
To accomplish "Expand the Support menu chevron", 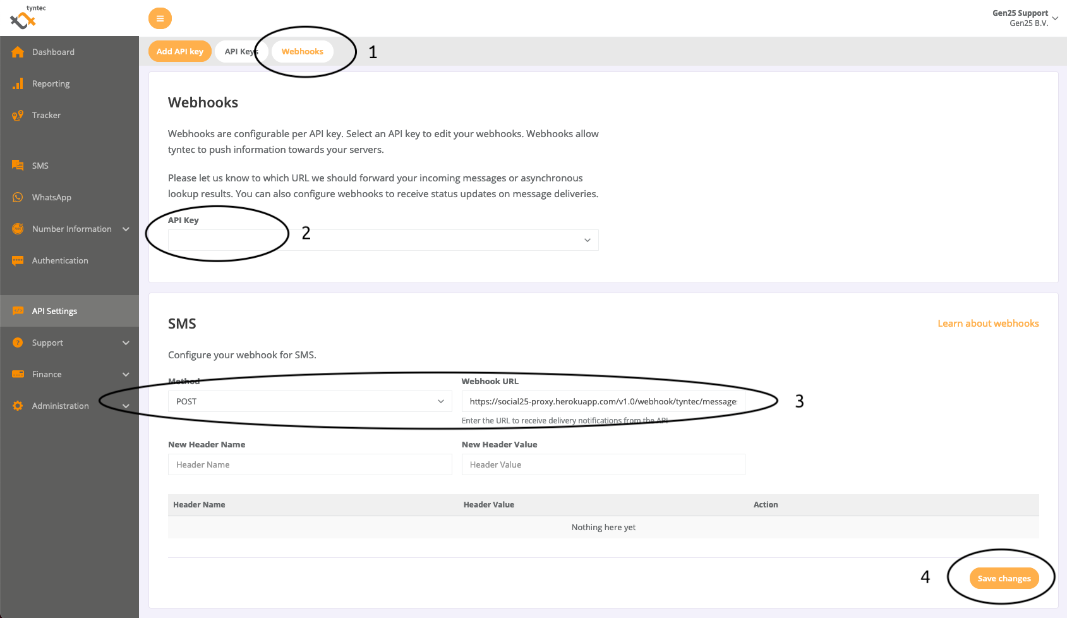I will (x=126, y=342).
